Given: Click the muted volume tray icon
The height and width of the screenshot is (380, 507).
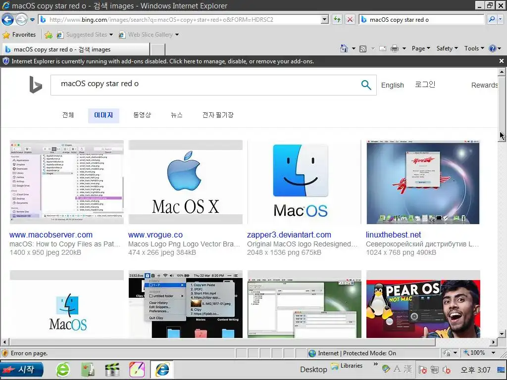Looking at the screenshot, I should (447, 370).
